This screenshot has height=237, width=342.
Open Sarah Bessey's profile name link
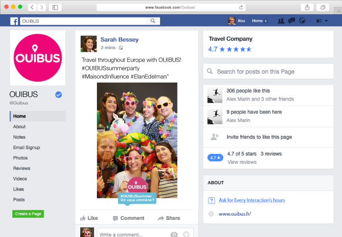[120, 40]
